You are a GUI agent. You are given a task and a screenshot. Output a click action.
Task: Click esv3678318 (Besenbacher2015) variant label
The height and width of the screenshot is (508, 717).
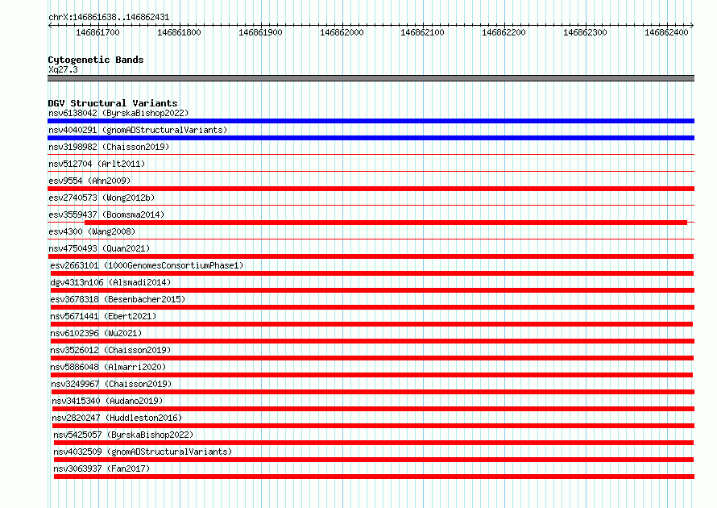coord(118,299)
